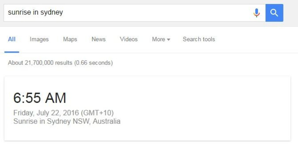
Task: Select the Videos tab
Action: 129,39
